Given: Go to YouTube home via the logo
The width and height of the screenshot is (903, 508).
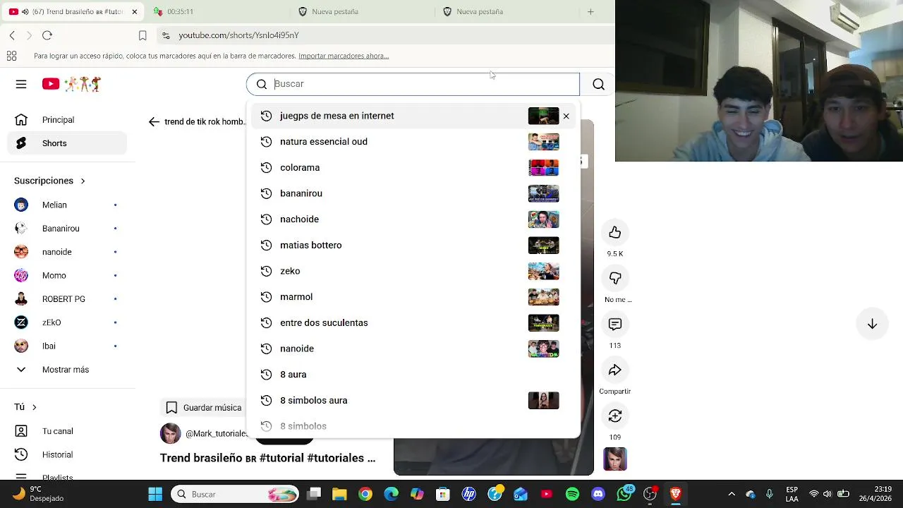Looking at the screenshot, I should pos(71,84).
